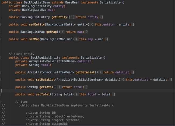Expand the folded setMap() method body
Viewport: 175px width, 126px height.
[1, 39]
